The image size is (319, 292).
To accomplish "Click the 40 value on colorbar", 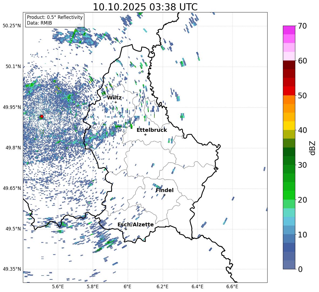I will coord(302,130).
